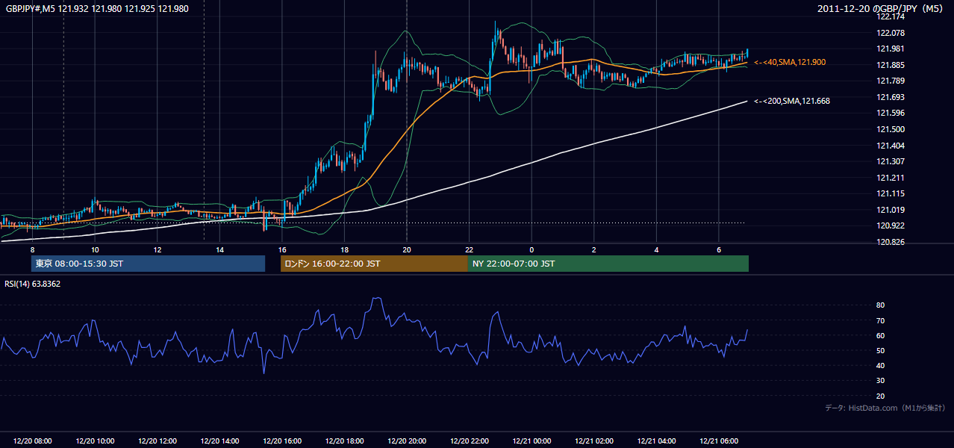Screen dimensions: 954x448
Task: Click the bottom time label 12/20 10:00
Action: coord(95,441)
